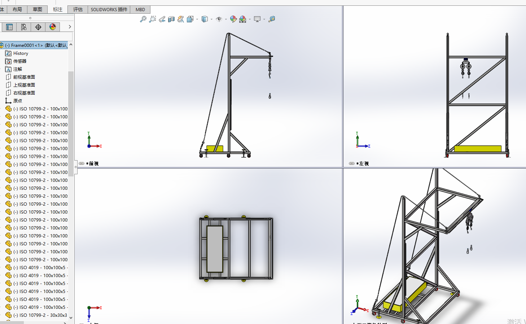Activate the Section View tool
This screenshot has height=324, width=526.
171,19
